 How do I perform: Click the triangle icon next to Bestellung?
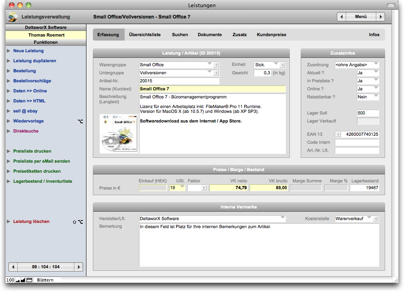pos(9,71)
